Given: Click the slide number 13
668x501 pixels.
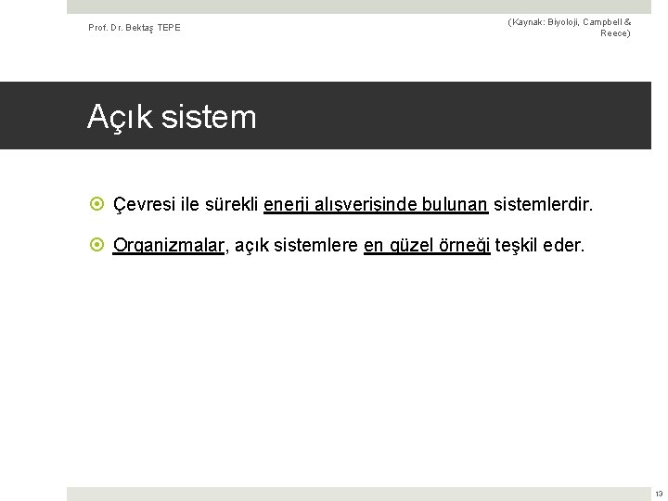Looking at the screenshot, I should tap(659, 494).
